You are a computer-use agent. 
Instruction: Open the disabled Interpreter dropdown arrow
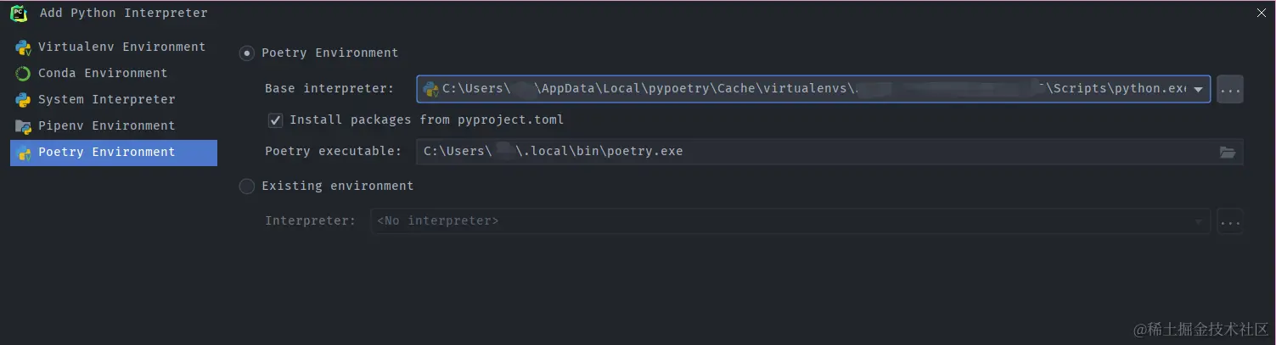[1198, 221]
